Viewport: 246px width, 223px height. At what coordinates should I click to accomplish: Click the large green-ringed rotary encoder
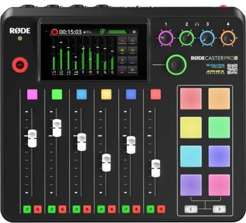[x=176, y=65]
